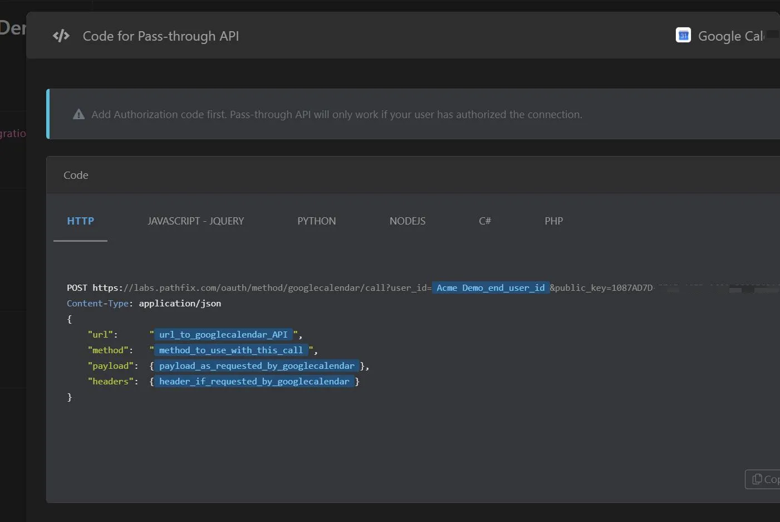Click the code brackets icon in header
Image resolution: width=780 pixels, height=522 pixels.
point(61,36)
